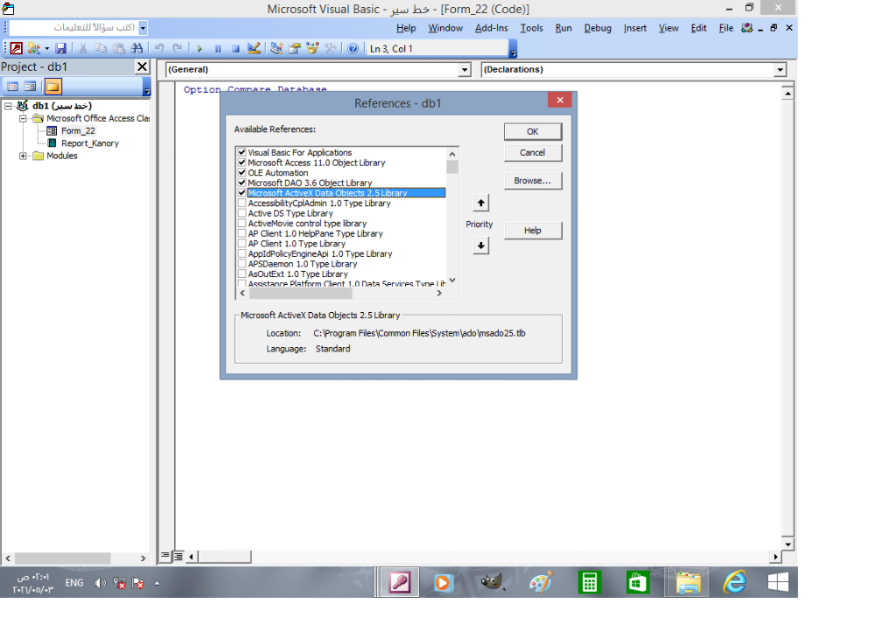Image resolution: width=875 pixels, height=618 pixels.
Task: Click the blue Help question mark icon
Action: (x=353, y=48)
